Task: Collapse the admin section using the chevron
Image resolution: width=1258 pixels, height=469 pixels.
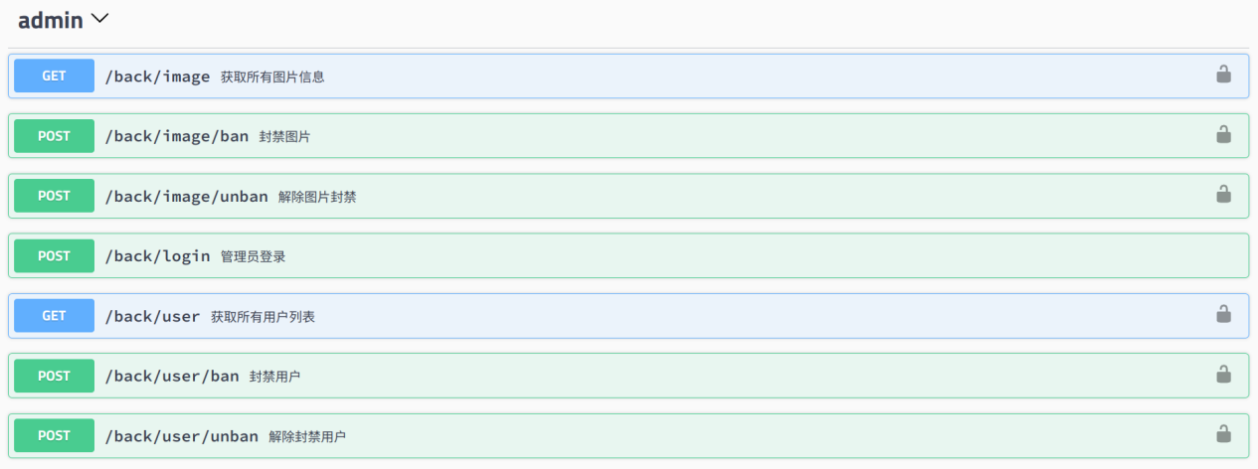Action: point(100,19)
